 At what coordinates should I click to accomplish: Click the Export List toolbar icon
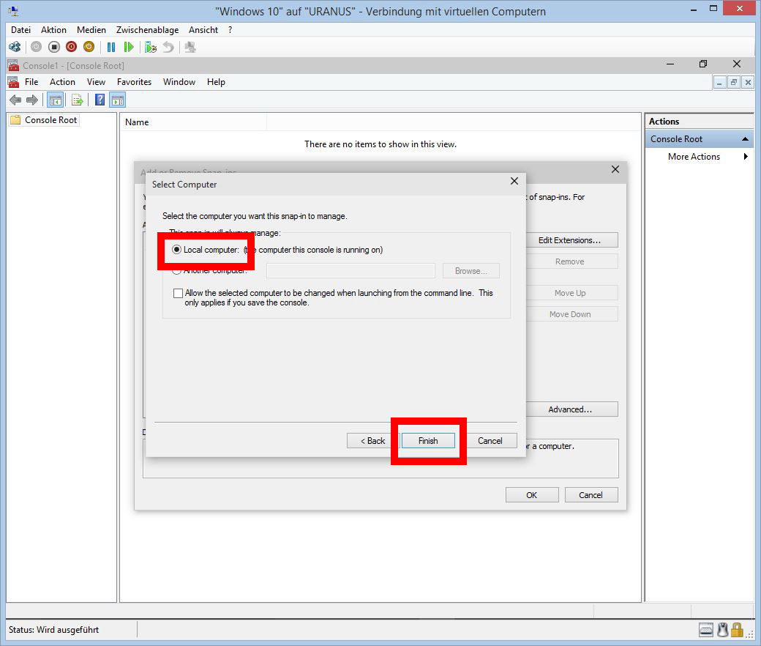point(77,100)
